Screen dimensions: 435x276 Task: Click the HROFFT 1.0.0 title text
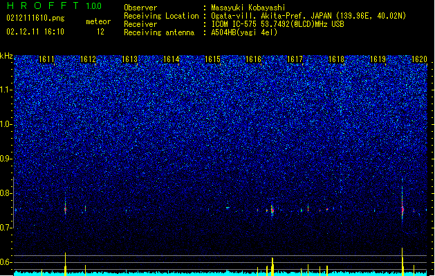coord(54,6)
